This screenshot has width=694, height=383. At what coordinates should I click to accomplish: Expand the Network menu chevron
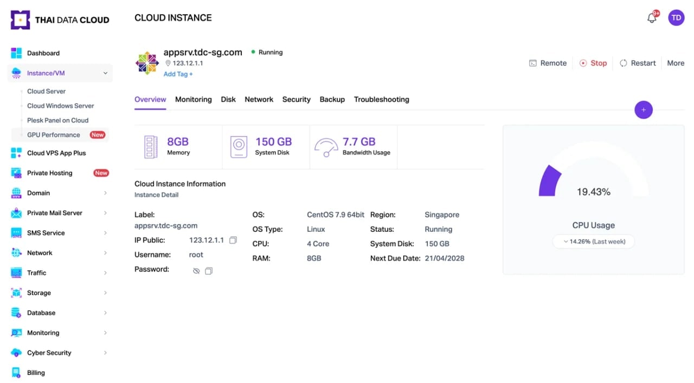click(x=105, y=253)
